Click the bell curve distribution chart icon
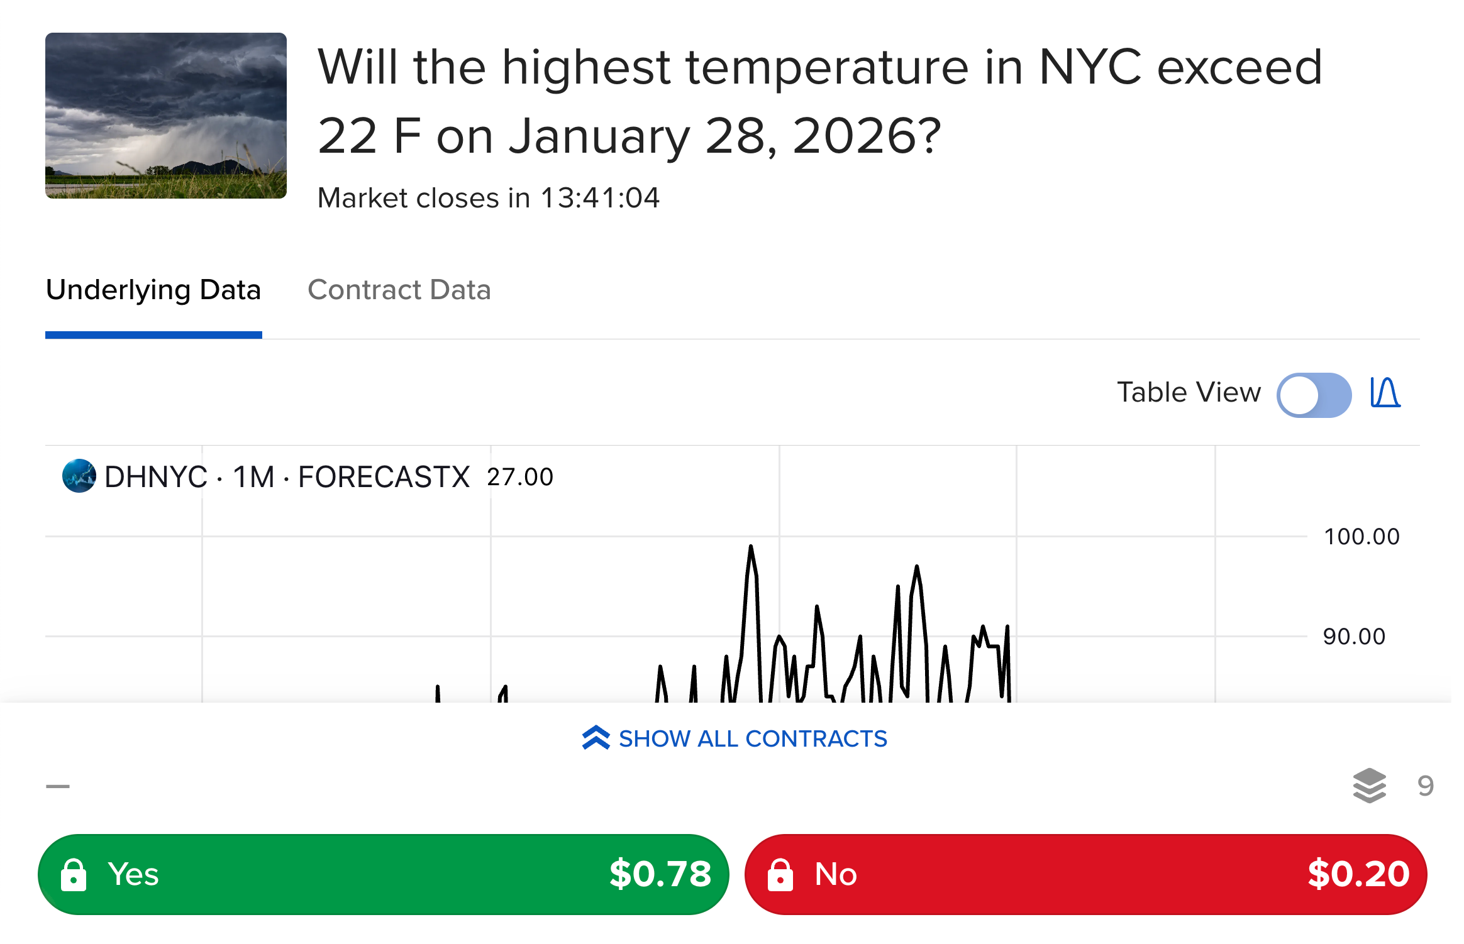Image resolution: width=1464 pixels, height=944 pixels. (x=1385, y=393)
